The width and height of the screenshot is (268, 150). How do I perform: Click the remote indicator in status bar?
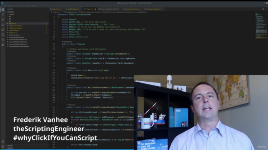2,150
